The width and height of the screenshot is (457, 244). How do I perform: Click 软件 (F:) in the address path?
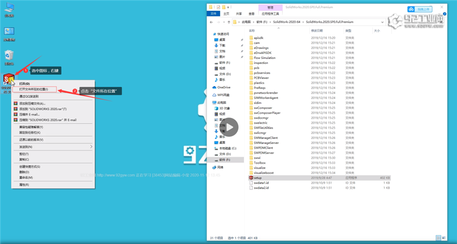(262, 22)
